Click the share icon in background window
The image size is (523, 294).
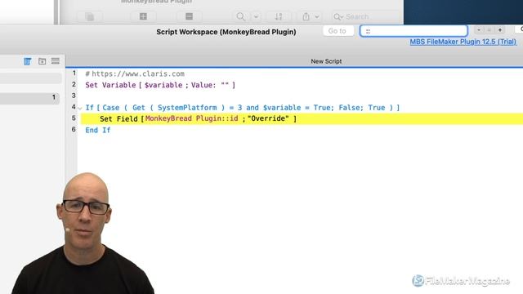[306, 16]
